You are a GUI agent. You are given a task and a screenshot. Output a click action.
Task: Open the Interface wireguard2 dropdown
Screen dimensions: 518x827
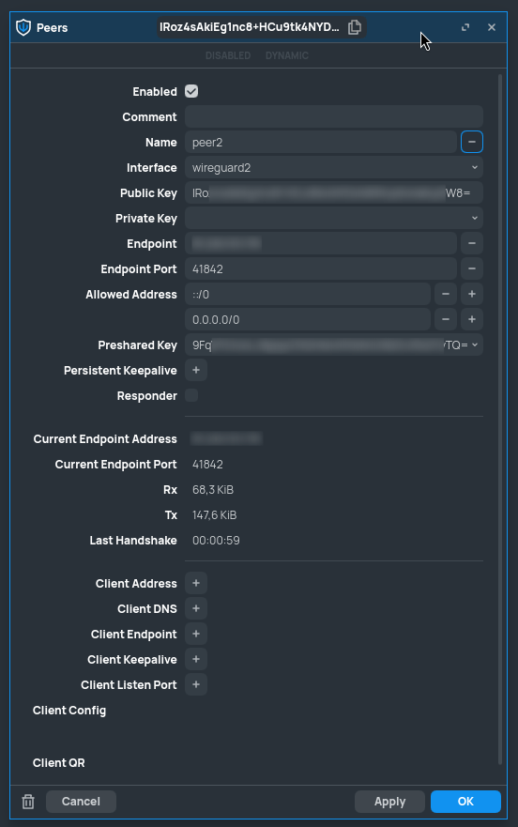(334, 168)
